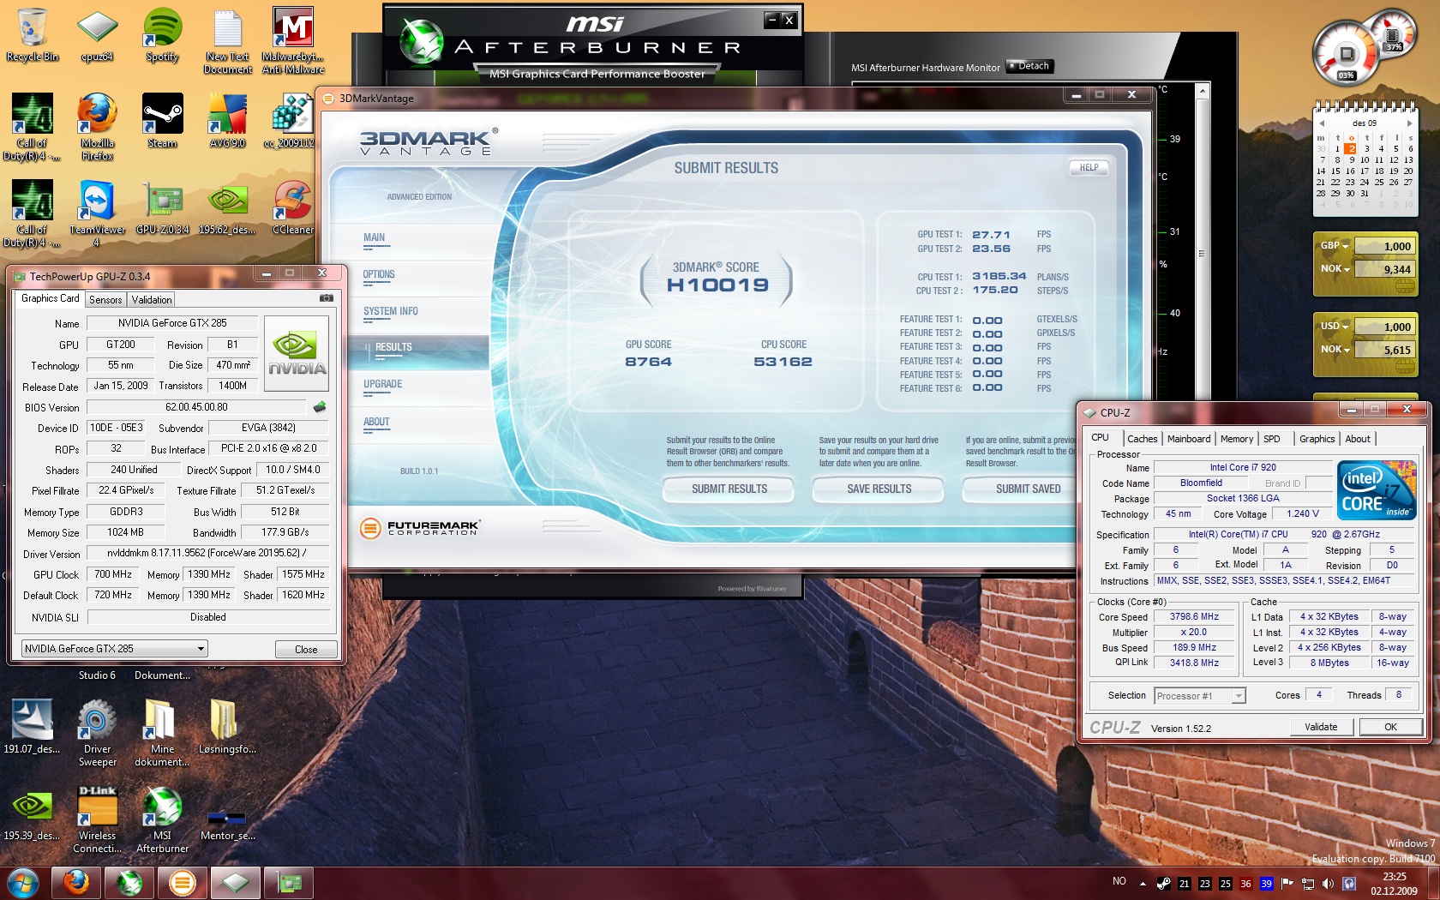Select OPTIONS in 3DMark Vantage sidebar
Screen dimensions: 1440x900
pos(379,275)
